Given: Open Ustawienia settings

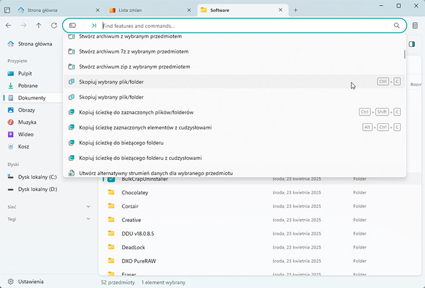Looking at the screenshot, I should coord(26,282).
